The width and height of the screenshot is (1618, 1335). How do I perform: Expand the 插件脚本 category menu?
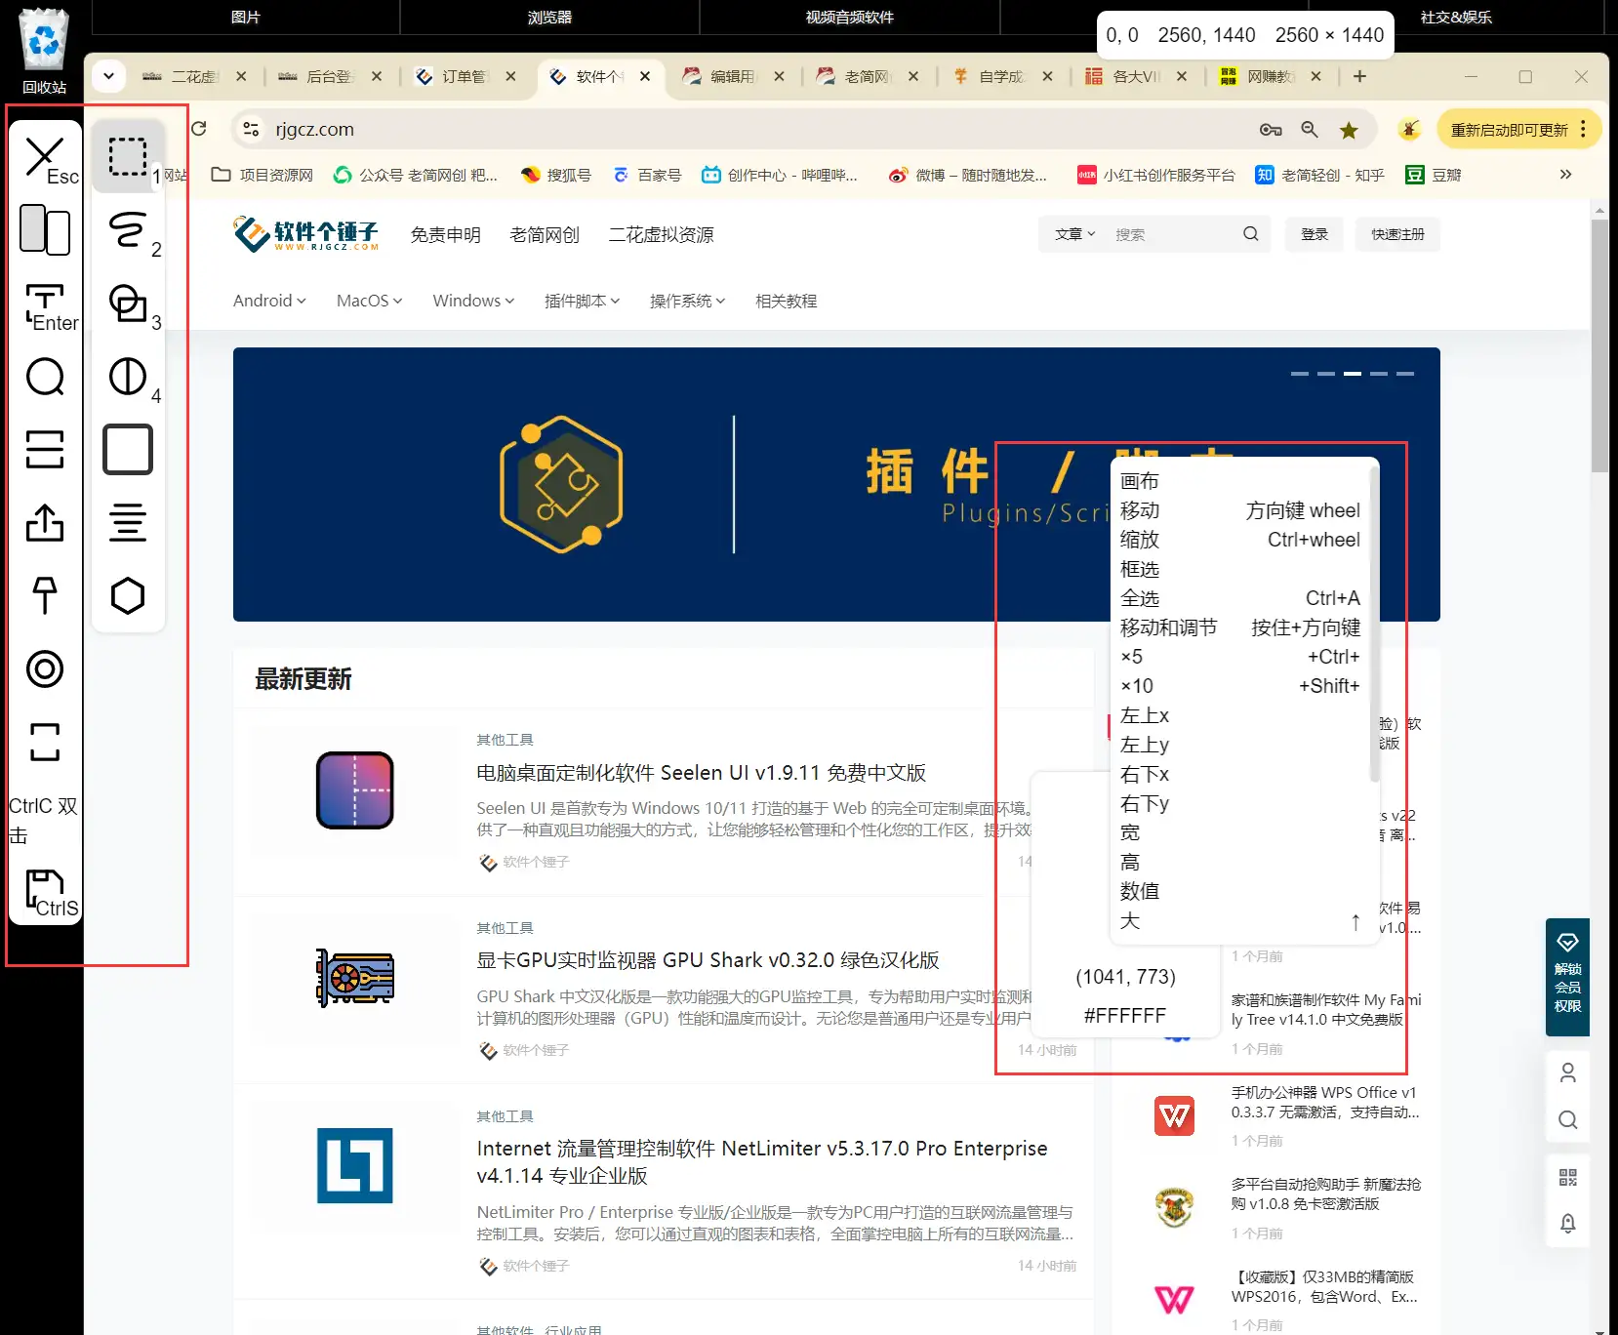click(582, 301)
